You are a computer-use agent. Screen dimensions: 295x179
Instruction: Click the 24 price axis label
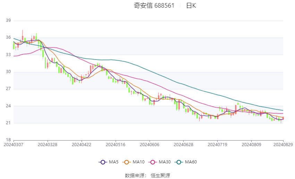8,106
